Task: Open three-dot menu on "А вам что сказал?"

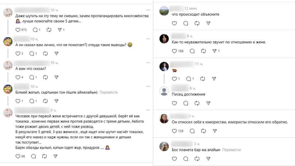Action: tap(148, 63)
